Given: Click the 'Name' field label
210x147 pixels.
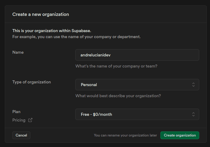Looking at the screenshot, I should point(18,52).
